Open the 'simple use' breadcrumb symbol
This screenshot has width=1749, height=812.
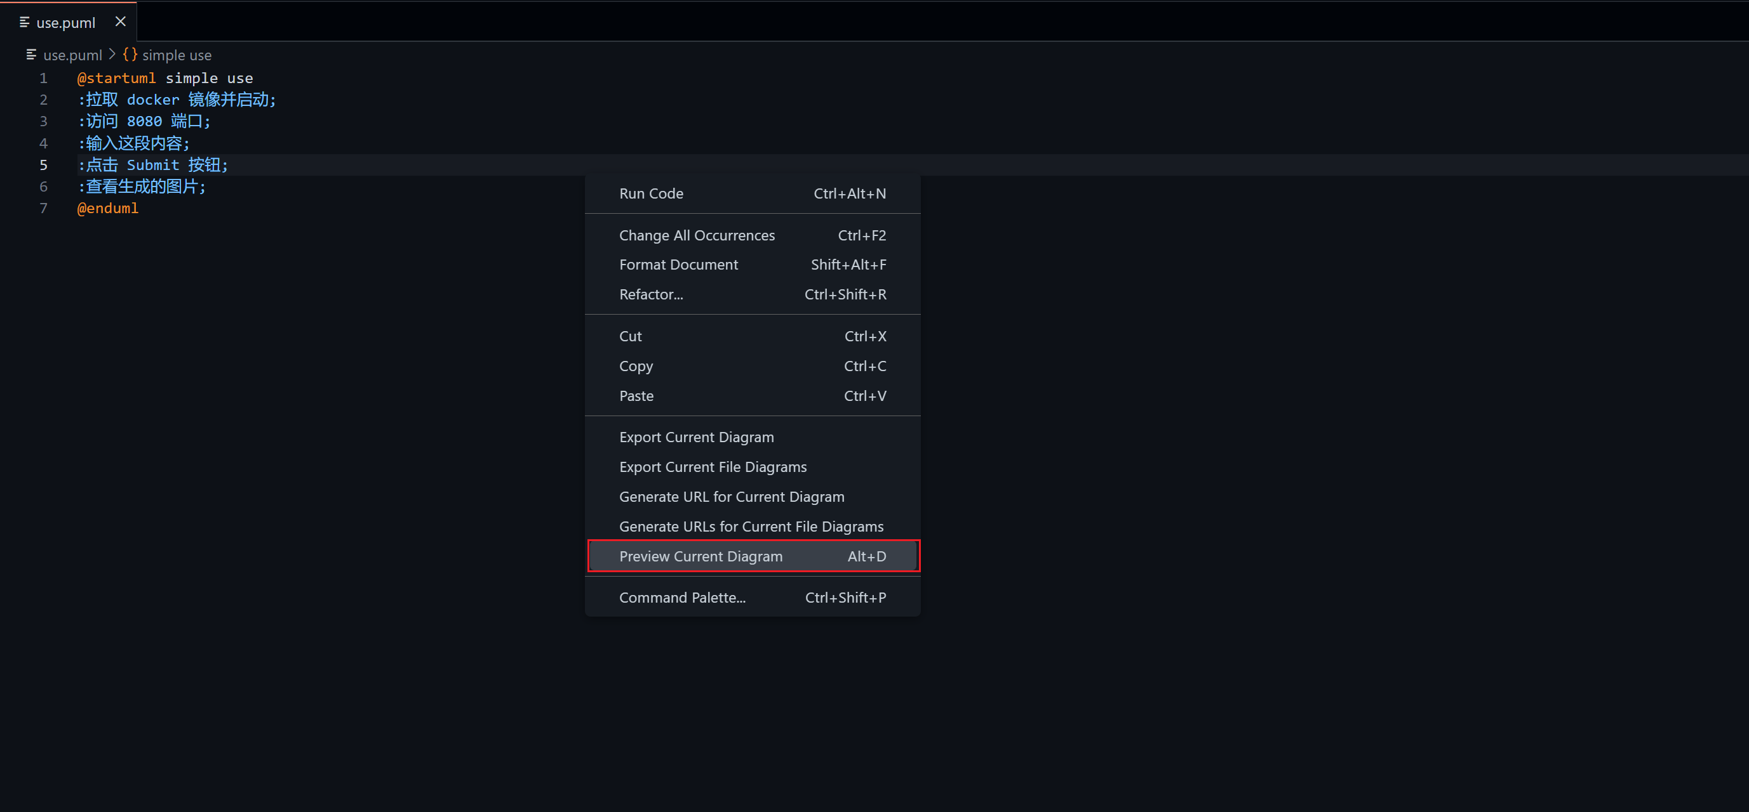(x=177, y=55)
